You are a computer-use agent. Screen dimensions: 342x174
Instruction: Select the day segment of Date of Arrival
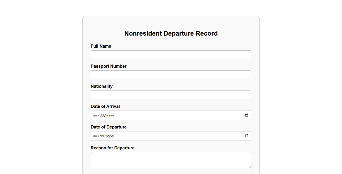click(102, 116)
